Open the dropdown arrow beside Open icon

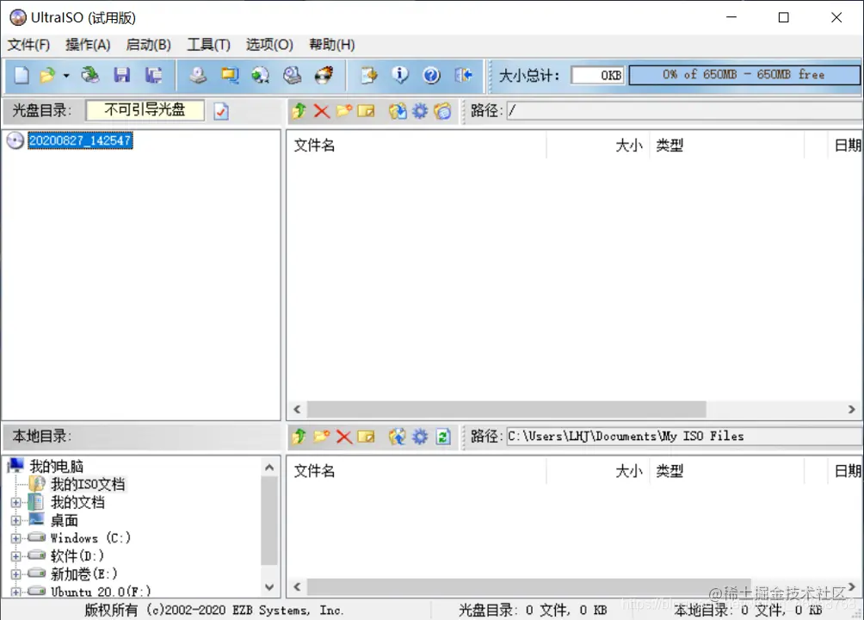point(65,75)
